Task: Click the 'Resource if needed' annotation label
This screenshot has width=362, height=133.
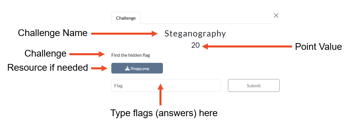Action: [47, 68]
